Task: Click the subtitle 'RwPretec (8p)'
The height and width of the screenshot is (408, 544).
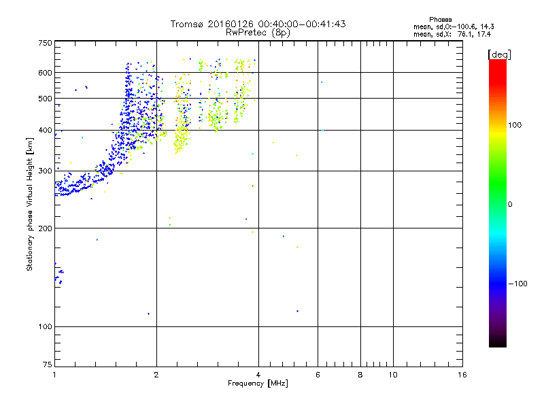Action: (x=258, y=33)
